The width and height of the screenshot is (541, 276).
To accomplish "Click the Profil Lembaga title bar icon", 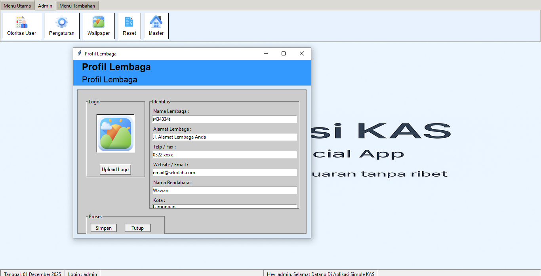I will coord(79,53).
